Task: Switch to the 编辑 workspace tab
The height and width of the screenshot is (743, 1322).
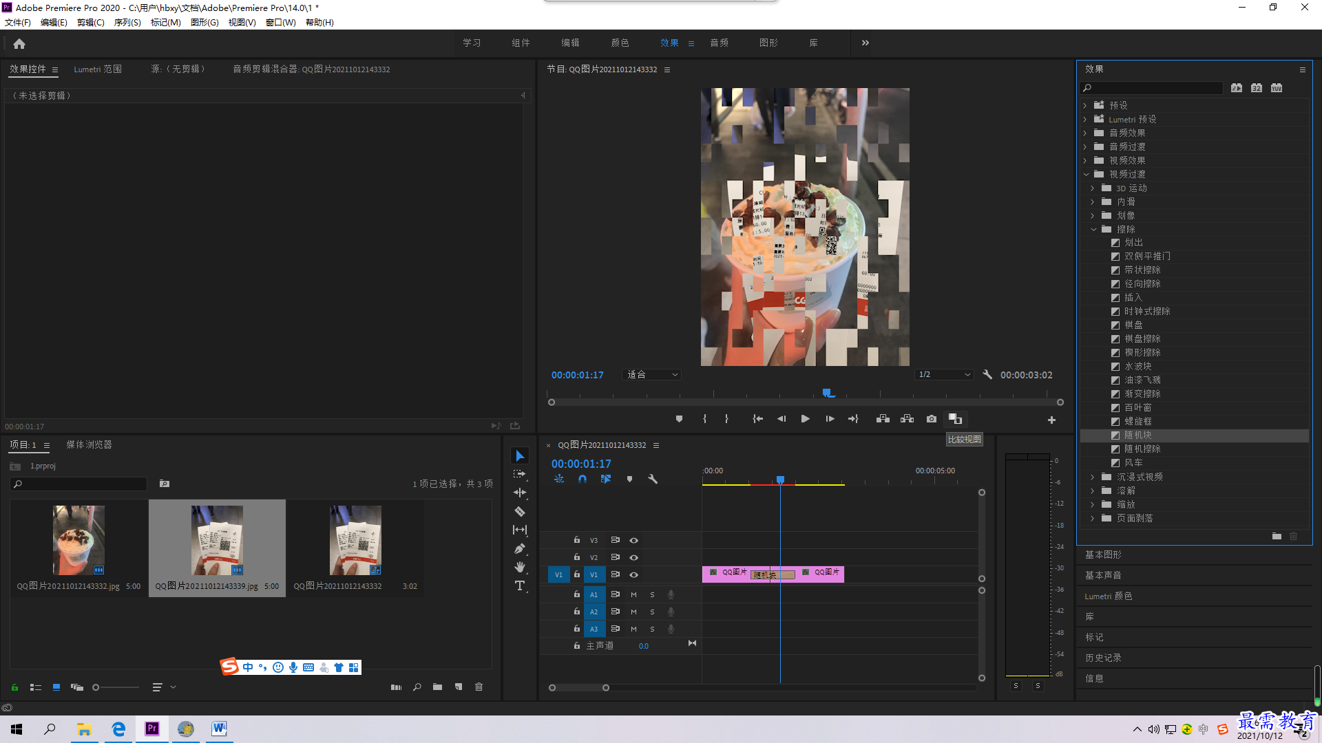Action: (570, 43)
